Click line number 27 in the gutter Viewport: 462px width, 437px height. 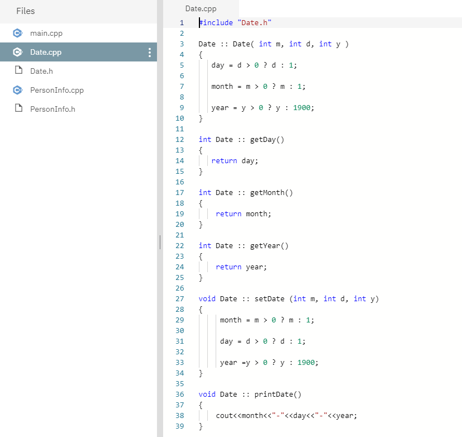[180, 298]
